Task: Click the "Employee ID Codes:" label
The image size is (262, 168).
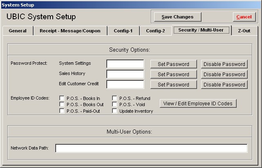Action: [x=30, y=98]
